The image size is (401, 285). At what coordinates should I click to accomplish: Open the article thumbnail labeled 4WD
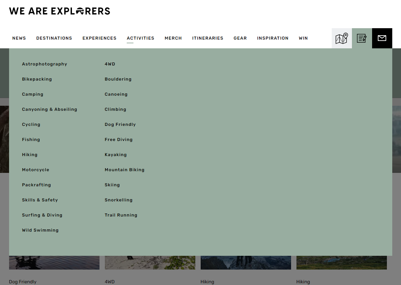tap(150, 263)
